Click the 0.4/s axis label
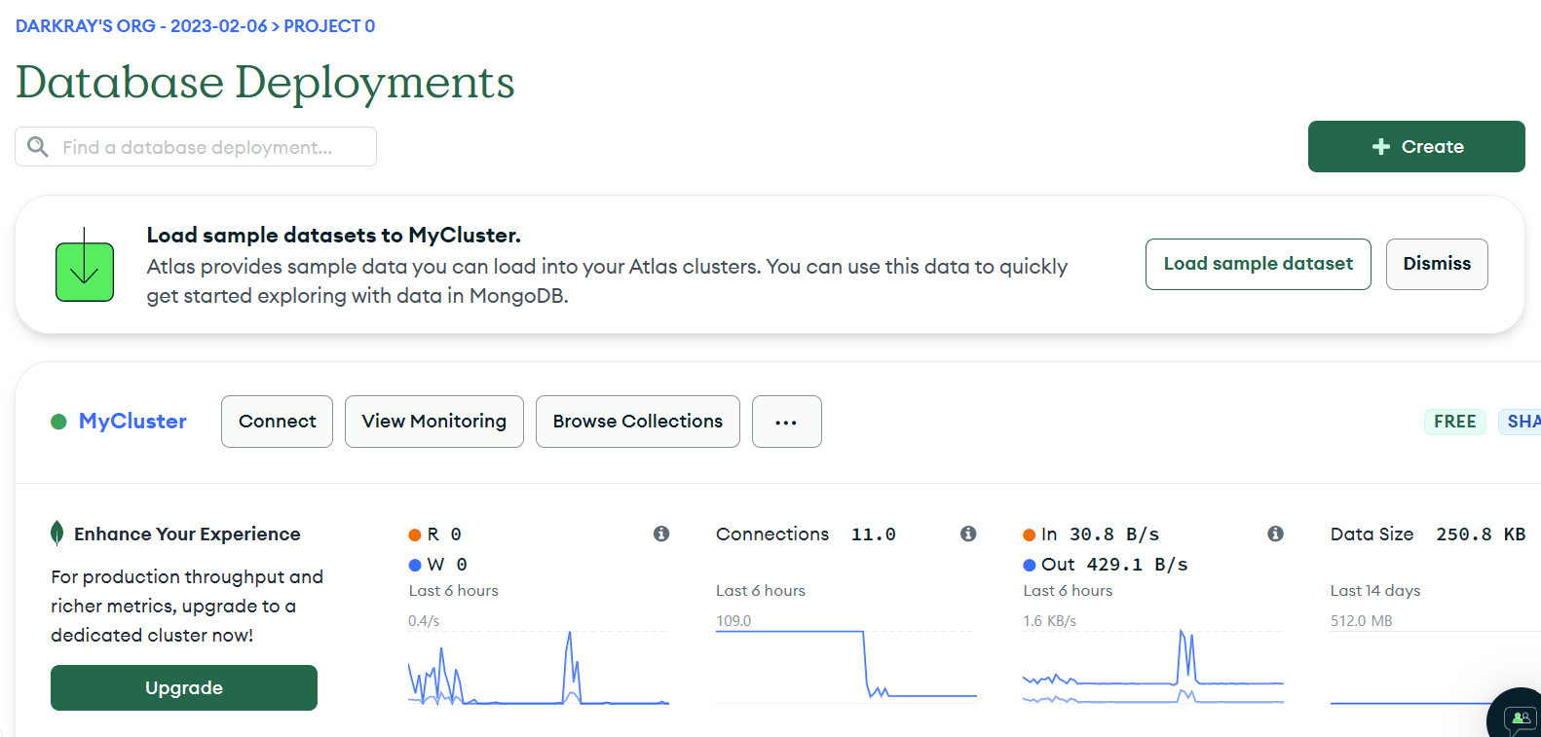The image size is (1541, 737). click(x=424, y=621)
